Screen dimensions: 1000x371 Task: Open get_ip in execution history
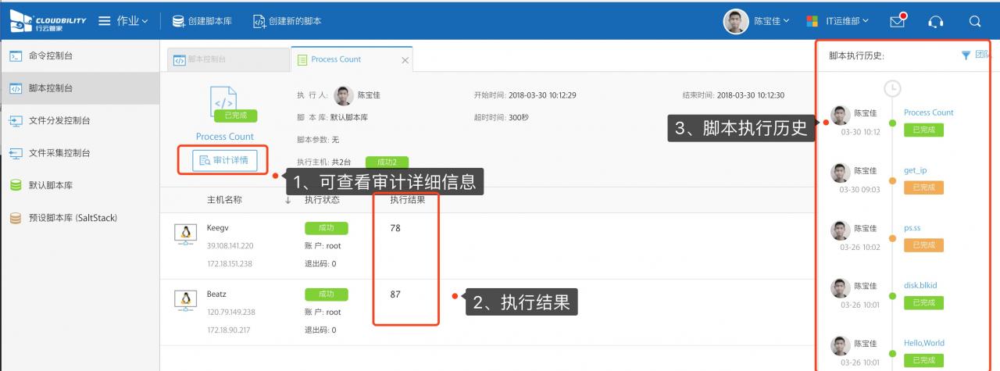pos(915,170)
